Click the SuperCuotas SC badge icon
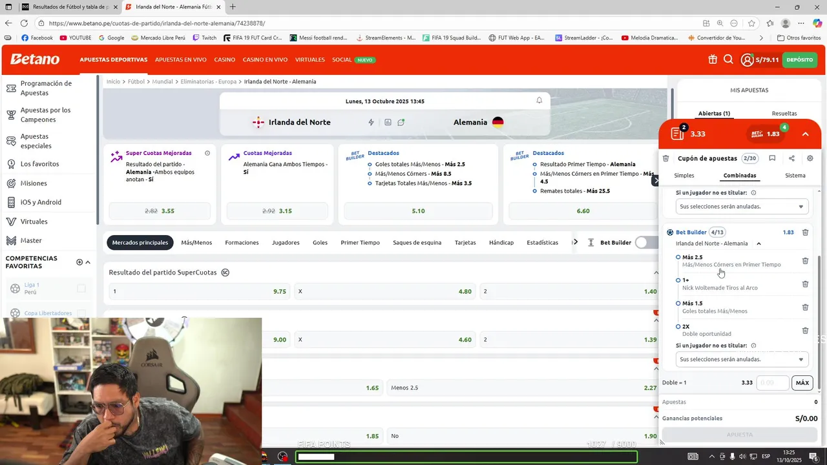The image size is (827, 465). pos(225,273)
